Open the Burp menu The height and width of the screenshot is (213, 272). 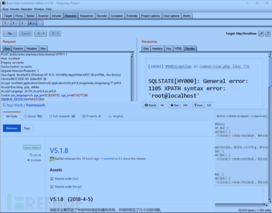[6, 9]
